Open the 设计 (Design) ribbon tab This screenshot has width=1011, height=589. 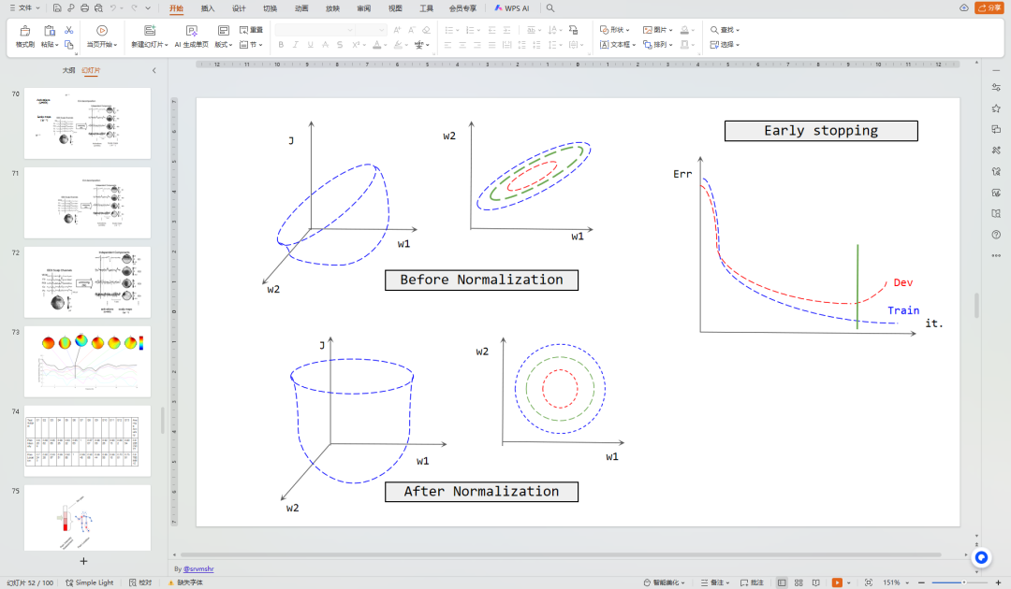point(240,8)
